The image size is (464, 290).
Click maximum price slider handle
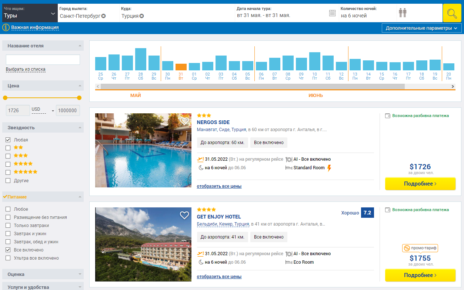click(79, 98)
